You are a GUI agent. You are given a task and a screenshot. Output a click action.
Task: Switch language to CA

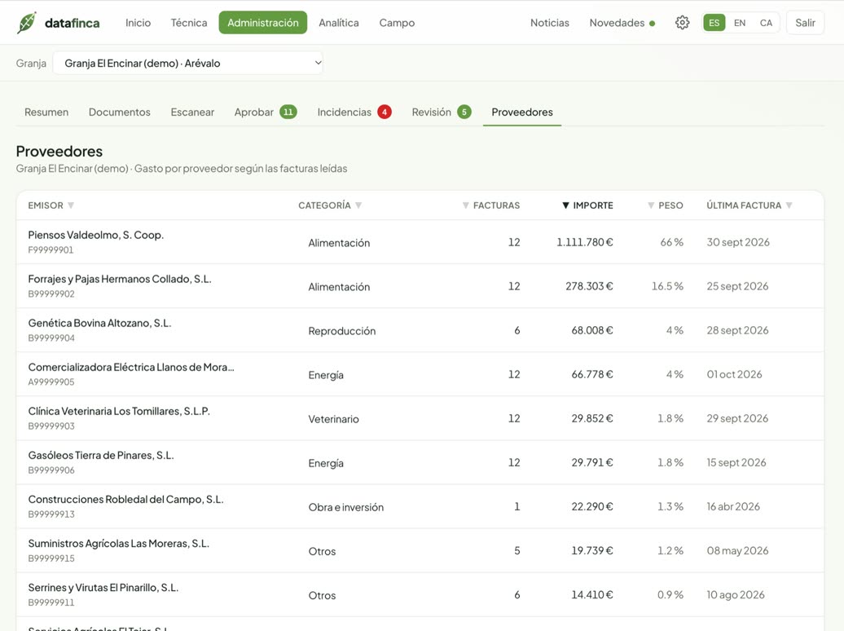(766, 23)
